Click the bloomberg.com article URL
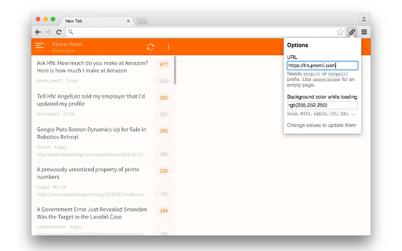The width and height of the screenshot is (402, 251). (x=92, y=154)
